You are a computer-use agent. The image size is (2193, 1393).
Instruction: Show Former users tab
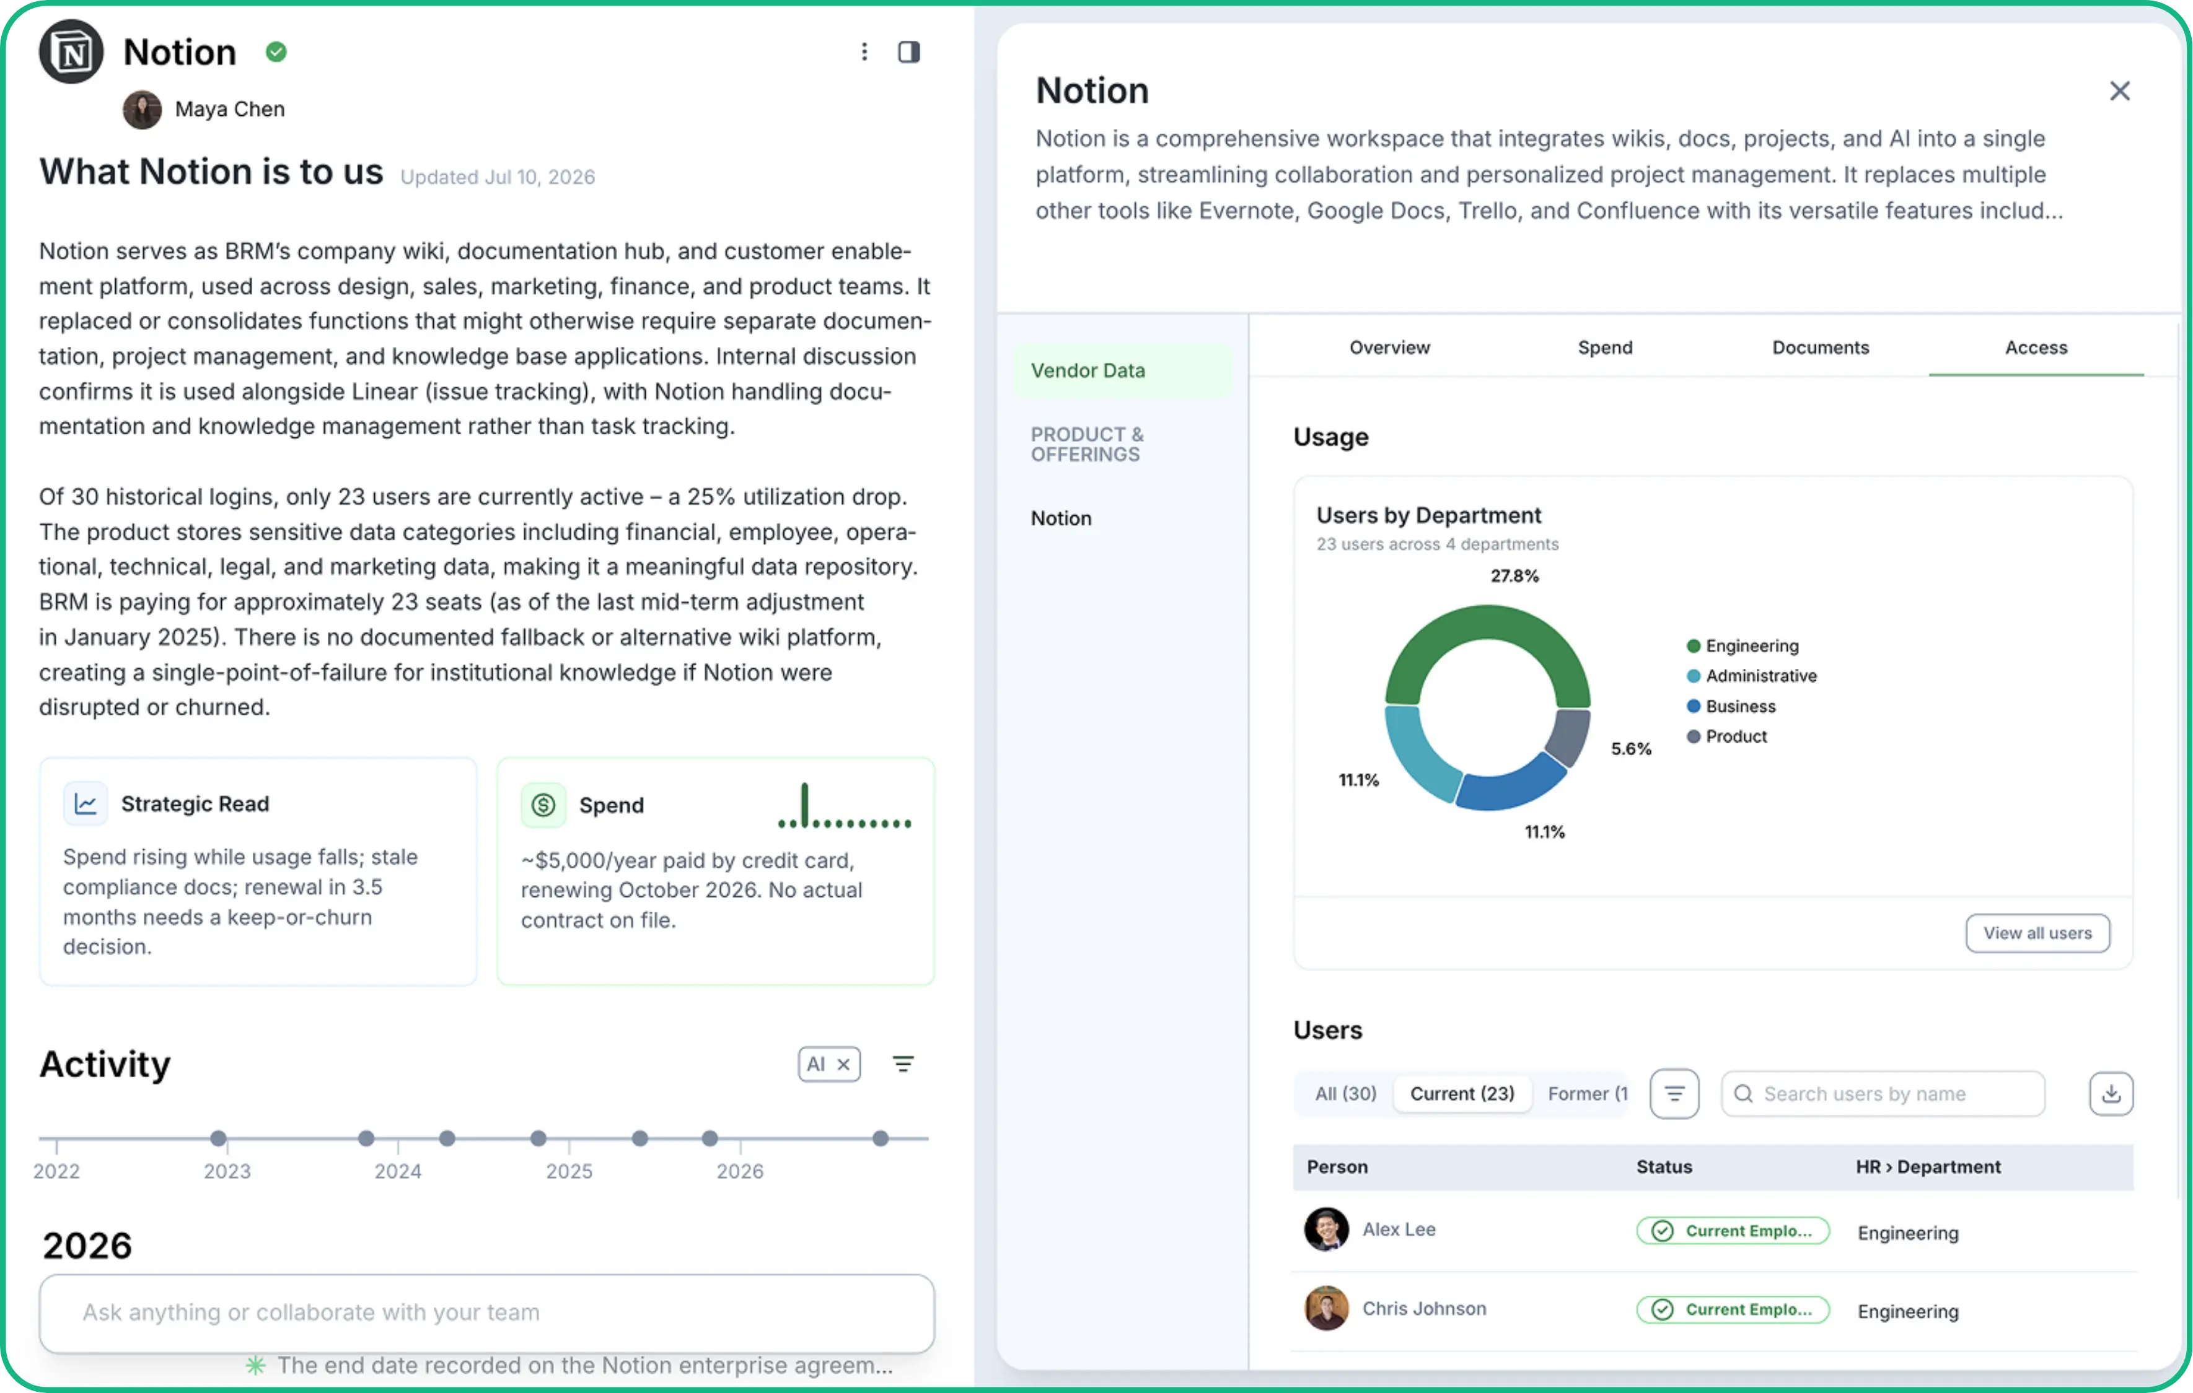point(1586,1093)
